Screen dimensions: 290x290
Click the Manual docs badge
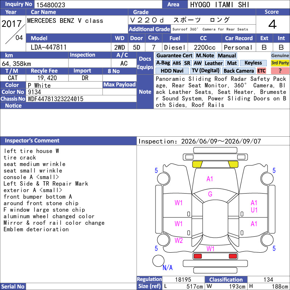pos(227,55)
